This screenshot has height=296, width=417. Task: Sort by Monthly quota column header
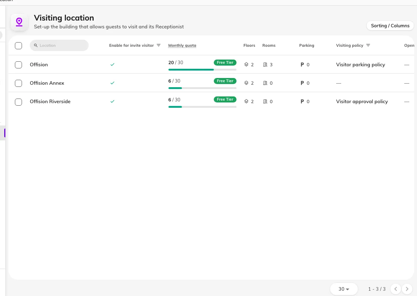click(182, 45)
